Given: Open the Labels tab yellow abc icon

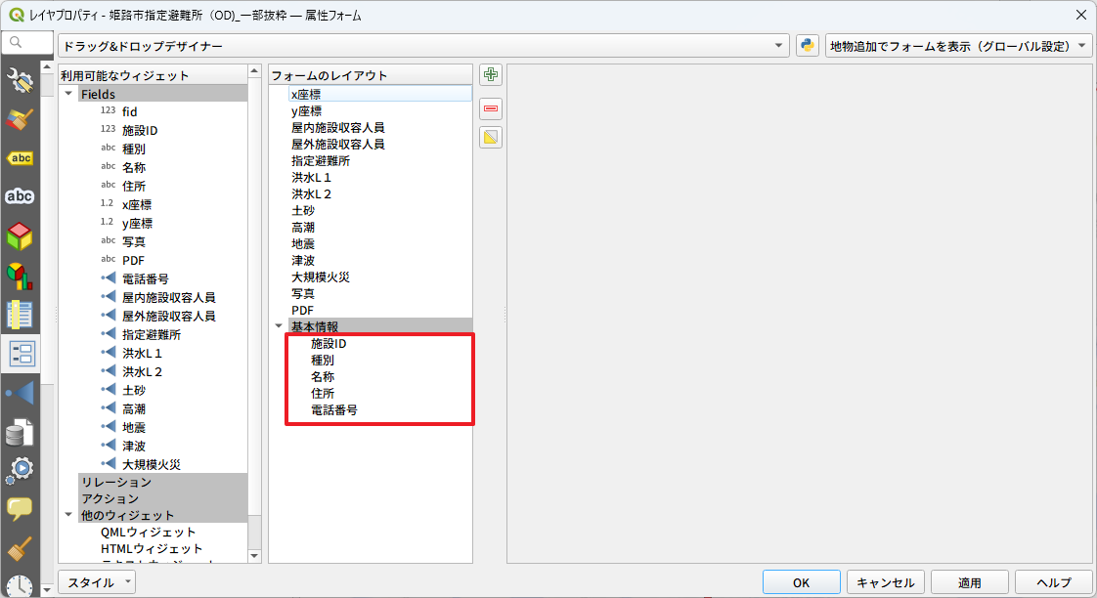Looking at the screenshot, I should pos(20,158).
